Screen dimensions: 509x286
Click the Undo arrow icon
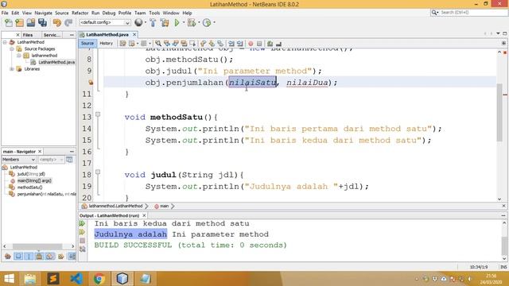click(x=57, y=23)
